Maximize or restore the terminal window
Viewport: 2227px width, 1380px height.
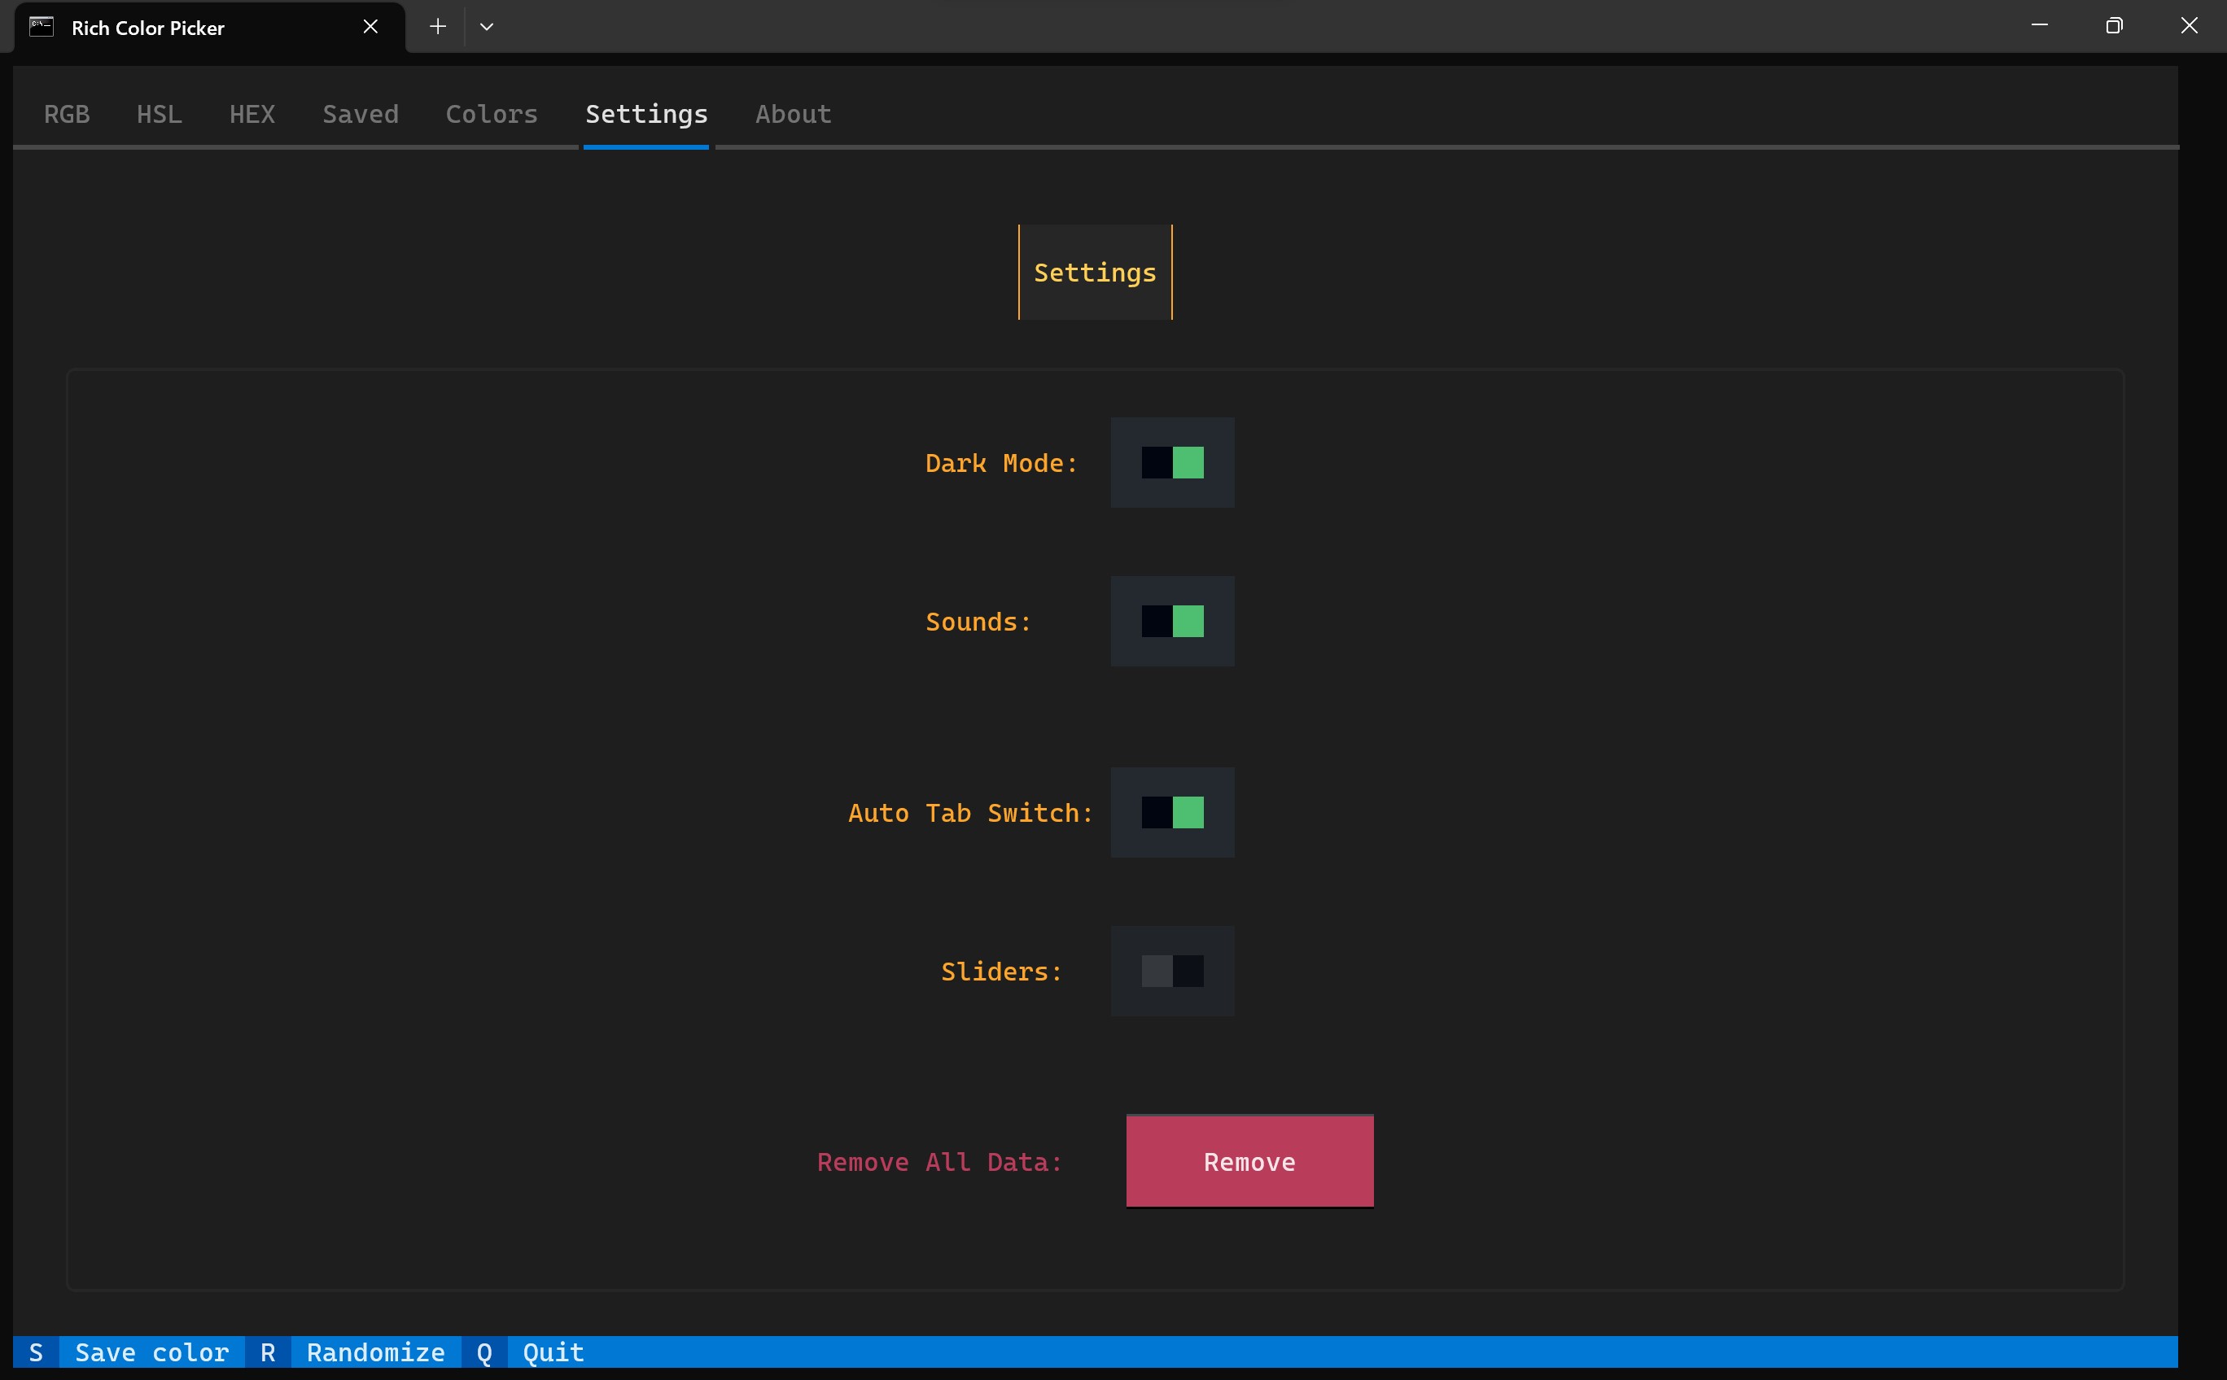2114,25
